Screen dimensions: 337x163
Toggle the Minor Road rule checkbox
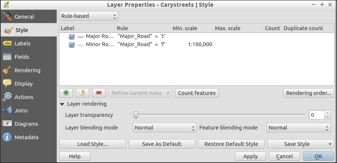click(72, 45)
